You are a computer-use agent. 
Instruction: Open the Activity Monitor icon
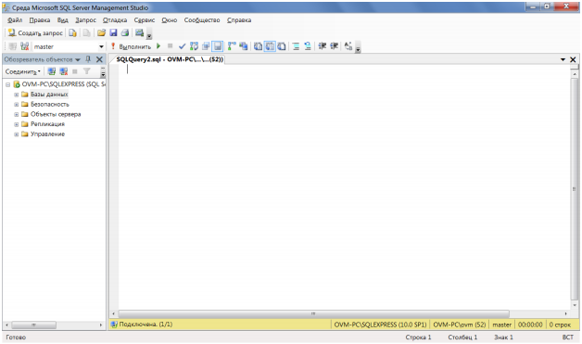(x=139, y=33)
